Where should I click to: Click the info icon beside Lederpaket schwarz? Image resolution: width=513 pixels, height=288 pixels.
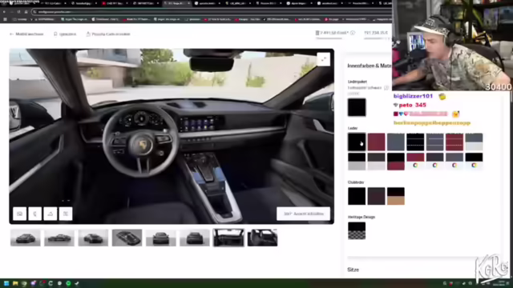coord(386,88)
